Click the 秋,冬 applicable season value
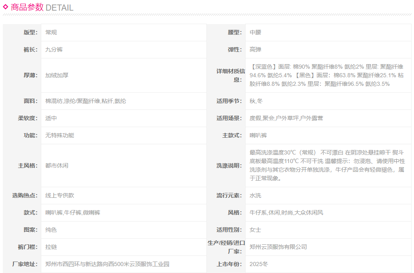This screenshot has width=414, height=273. 256,101
